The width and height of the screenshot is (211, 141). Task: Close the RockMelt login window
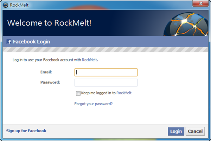pos(200,4)
